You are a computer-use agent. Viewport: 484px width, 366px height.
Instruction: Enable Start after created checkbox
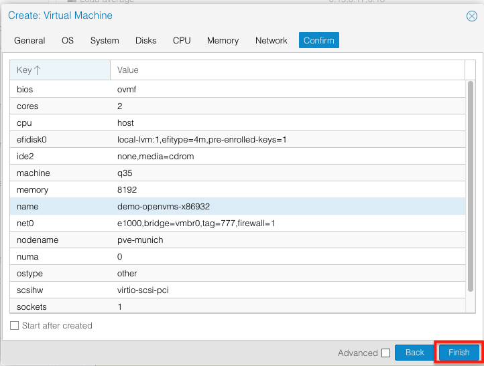click(x=15, y=326)
